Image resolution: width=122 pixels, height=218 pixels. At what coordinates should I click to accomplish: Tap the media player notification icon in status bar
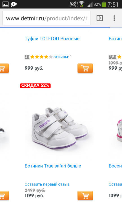click(x=14, y=4)
